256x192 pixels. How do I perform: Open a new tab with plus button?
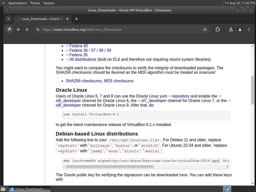[76, 19]
